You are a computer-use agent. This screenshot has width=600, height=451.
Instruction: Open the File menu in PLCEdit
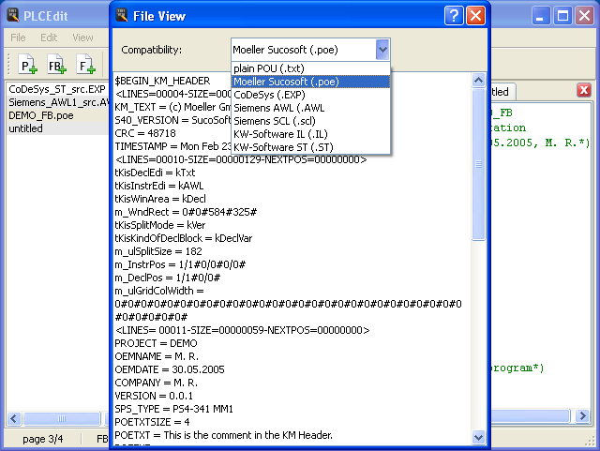click(x=18, y=38)
